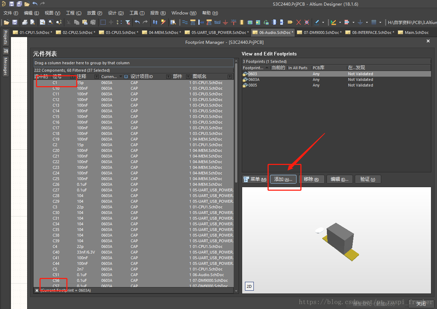
Task: Select the 0805 footprint row
Action: (336, 85)
